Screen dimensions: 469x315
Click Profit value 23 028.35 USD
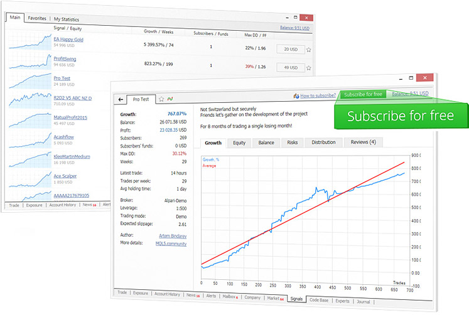173,130
